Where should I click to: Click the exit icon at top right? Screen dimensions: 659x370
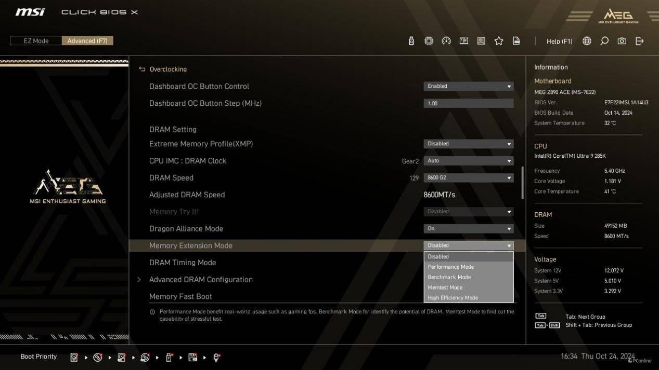tap(640, 41)
